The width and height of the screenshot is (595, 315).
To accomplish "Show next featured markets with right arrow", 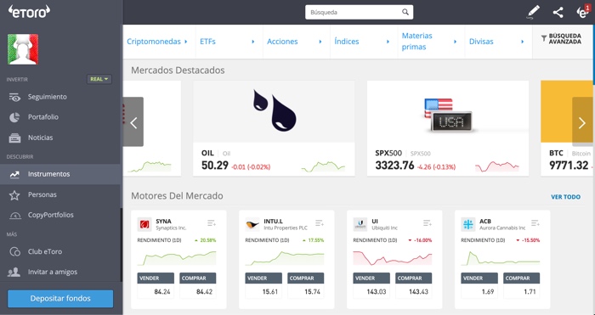I will pos(582,122).
